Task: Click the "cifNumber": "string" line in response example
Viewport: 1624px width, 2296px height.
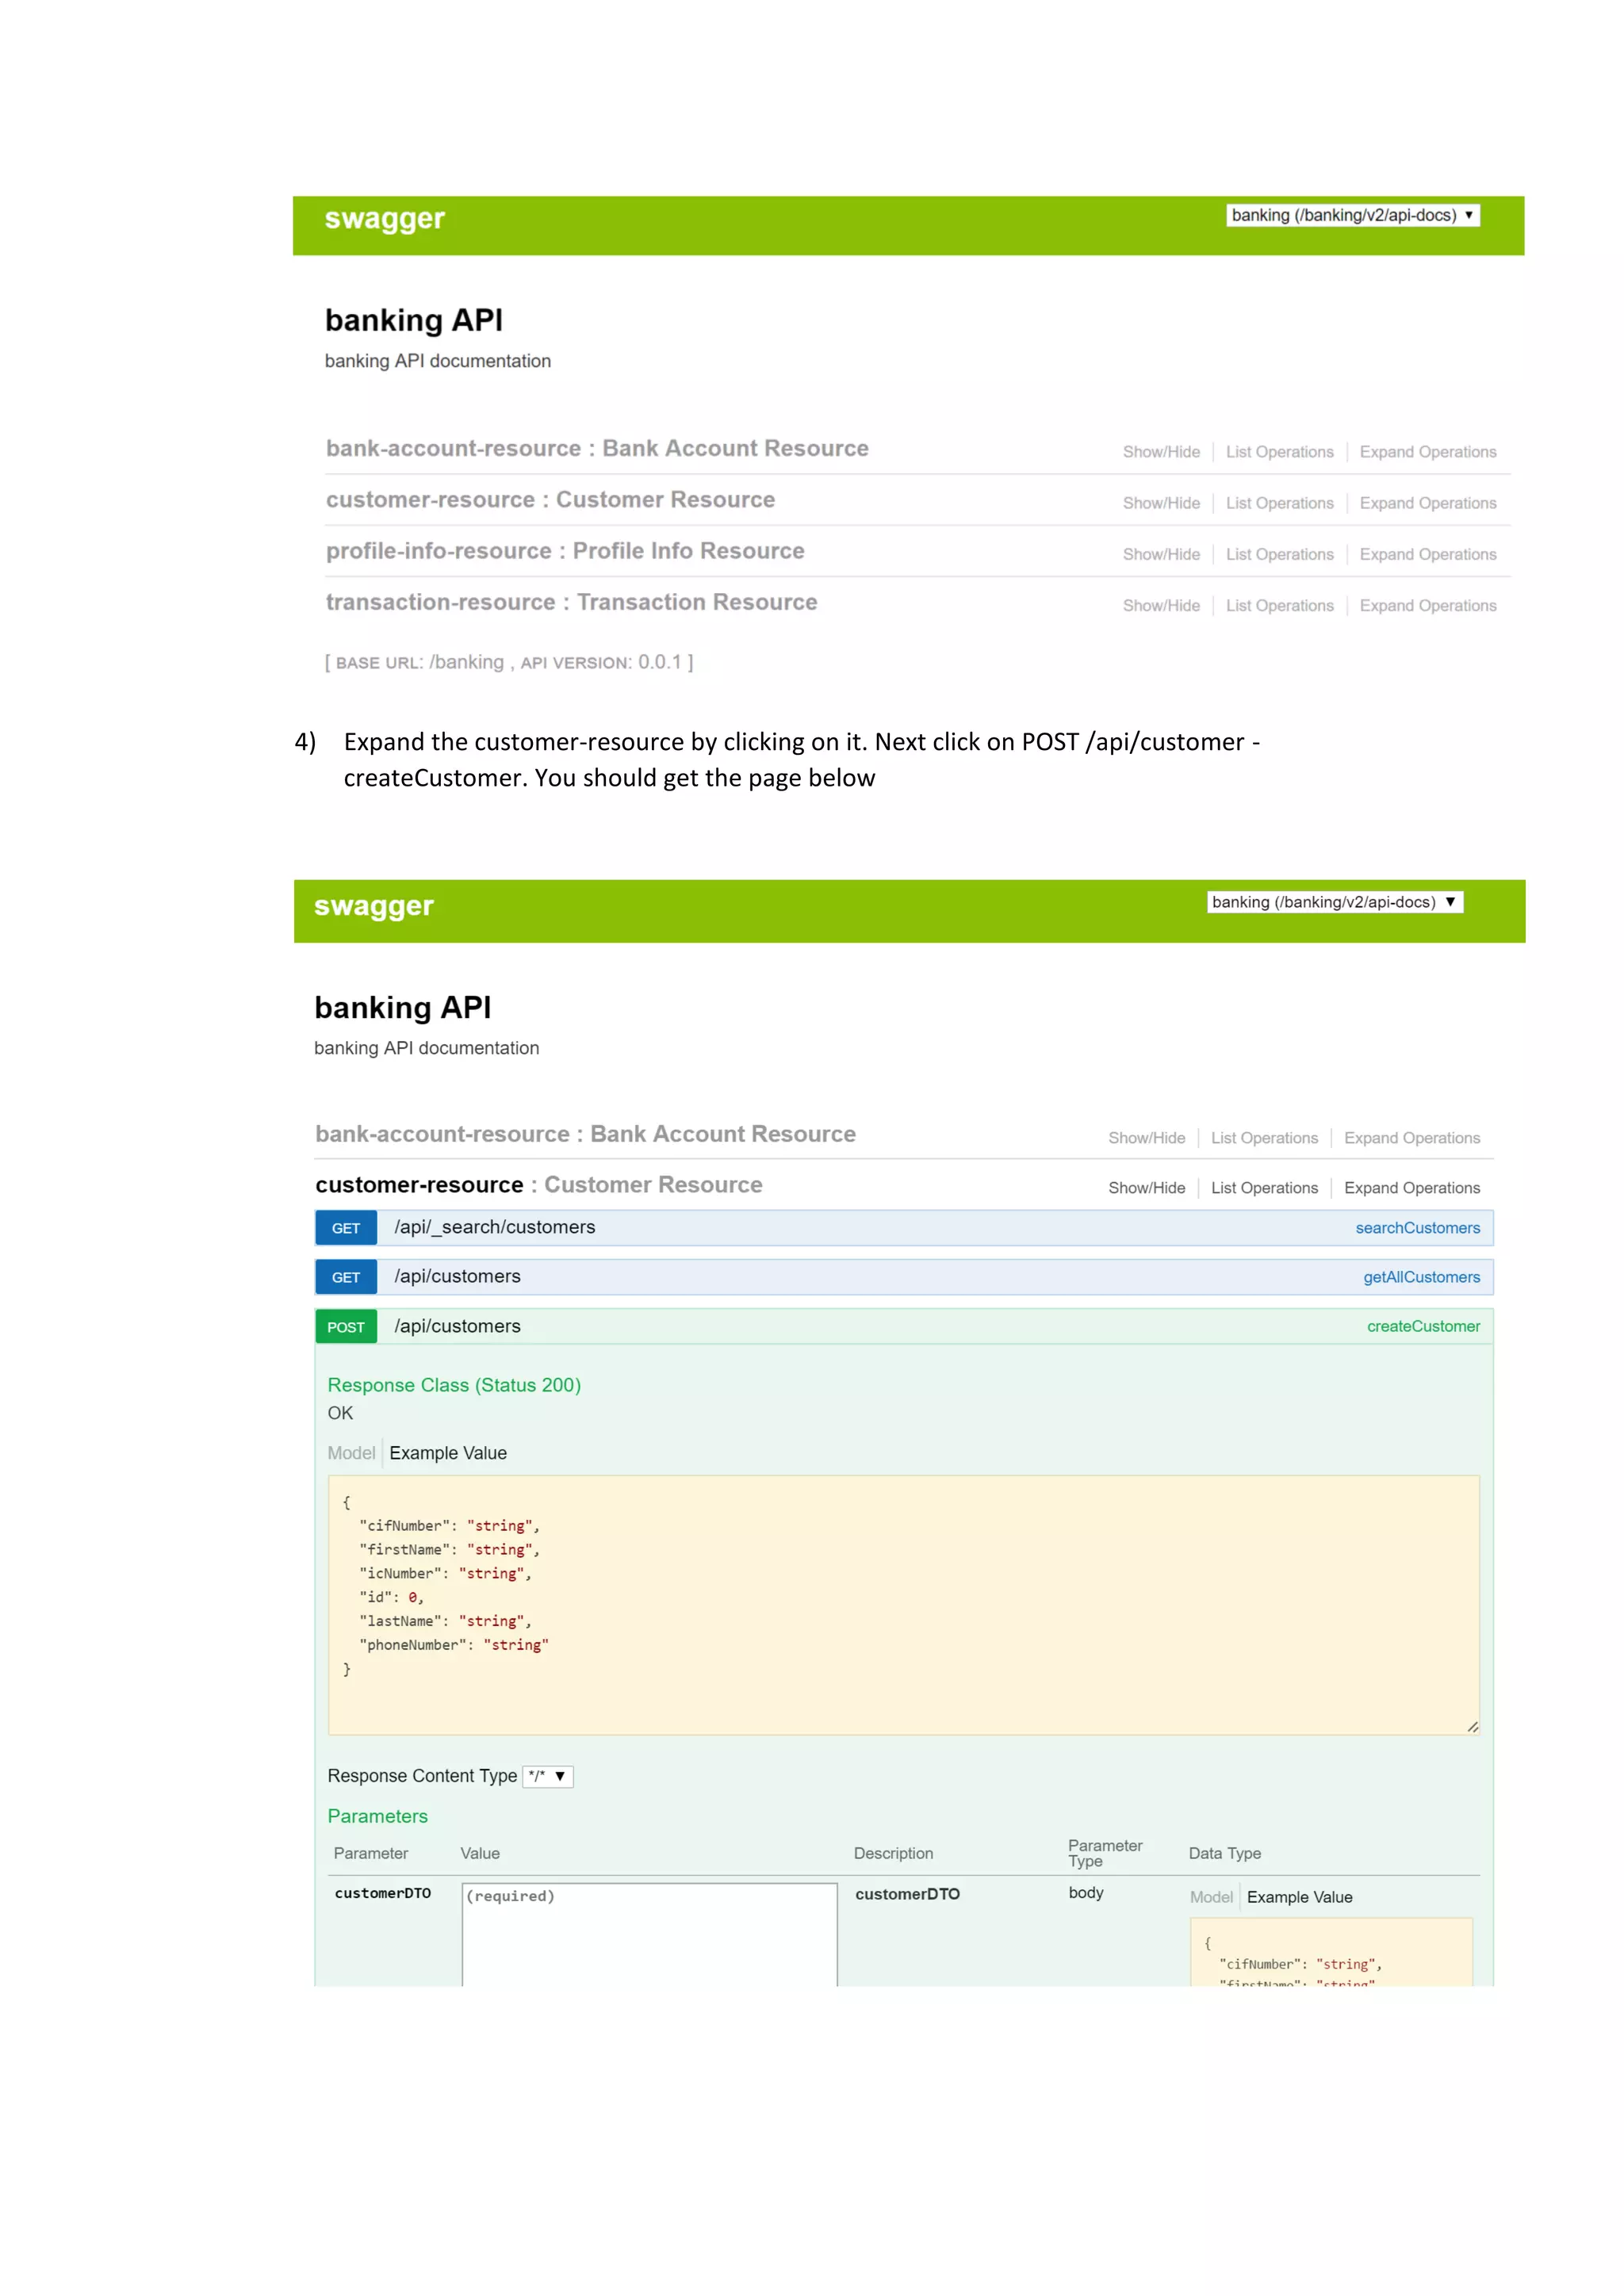Action: pos(449,1526)
